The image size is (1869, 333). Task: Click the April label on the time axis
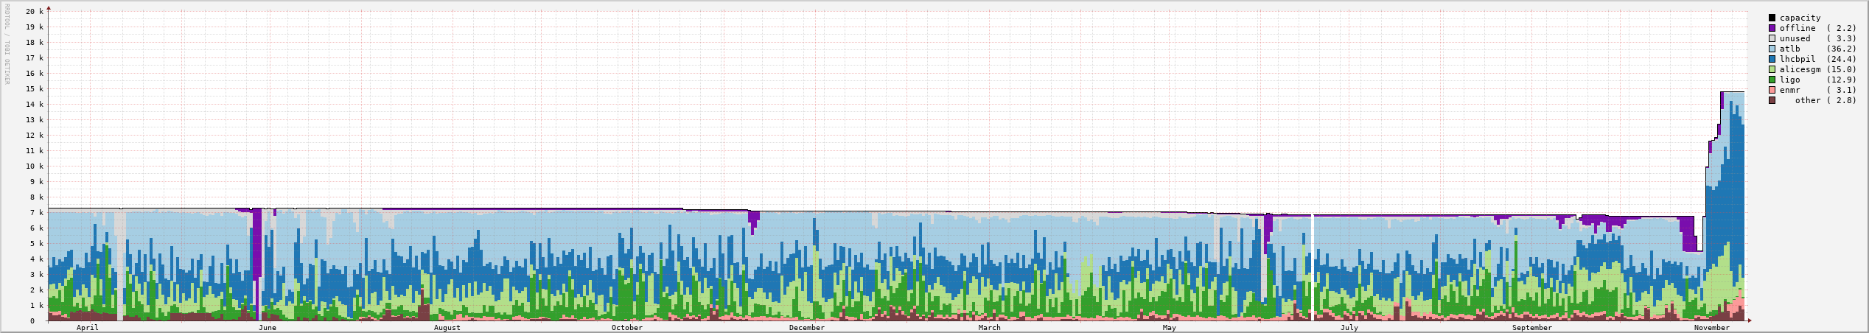(x=87, y=328)
